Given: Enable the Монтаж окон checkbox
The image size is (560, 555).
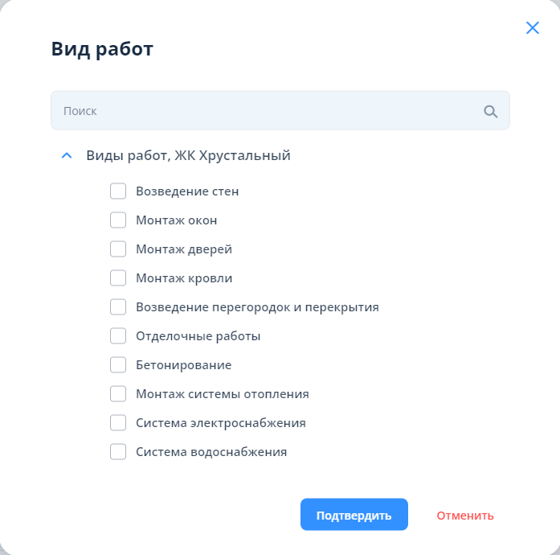Looking at the screenshot, I should point(118,220).
